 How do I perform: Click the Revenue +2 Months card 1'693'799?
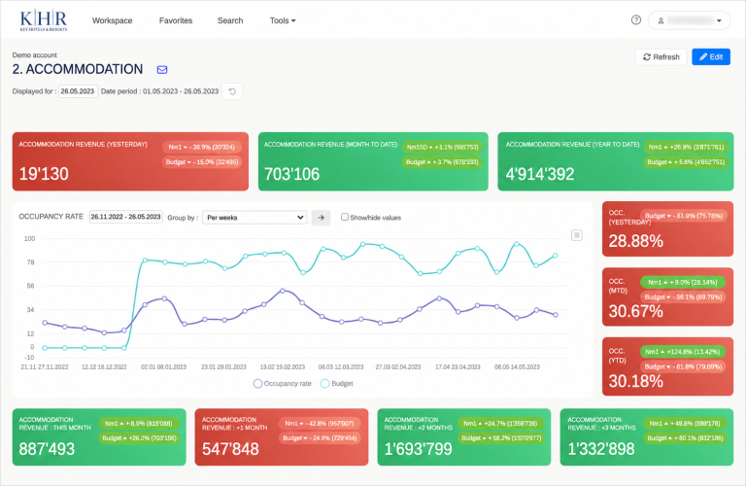(464, 437)
